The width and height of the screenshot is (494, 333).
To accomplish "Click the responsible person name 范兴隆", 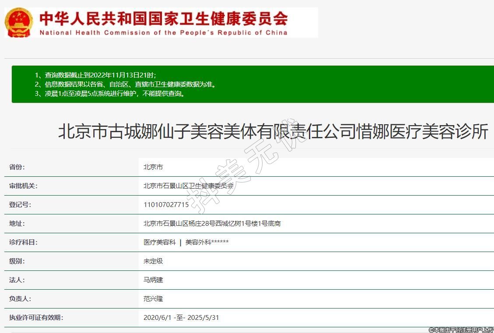I will point(153,299).
